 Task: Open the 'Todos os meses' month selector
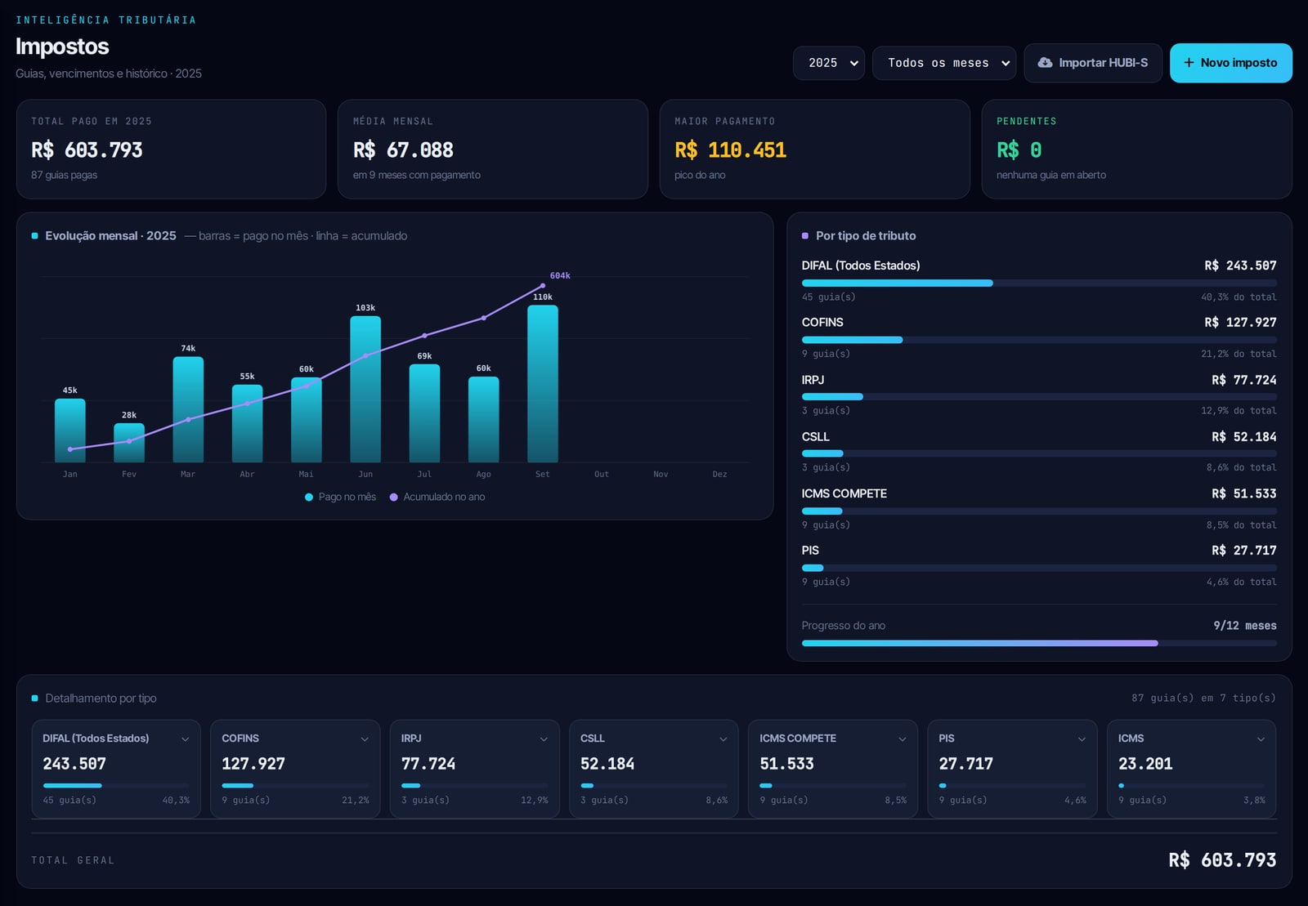click(944, 63)
